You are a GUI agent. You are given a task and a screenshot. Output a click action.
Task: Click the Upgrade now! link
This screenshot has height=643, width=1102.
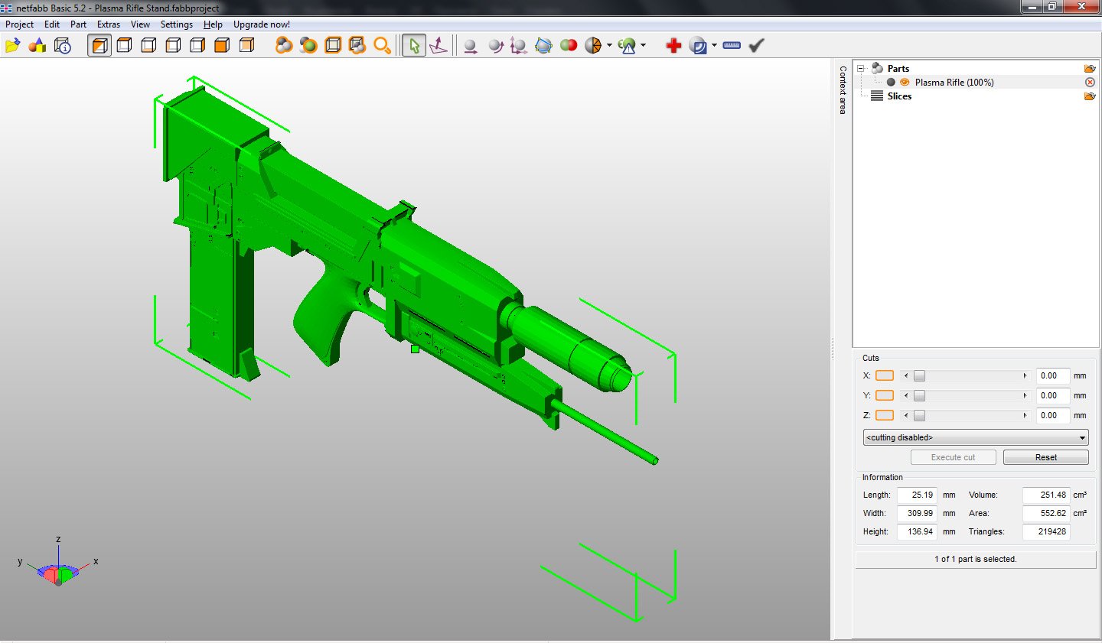click(x=262, y=24)
